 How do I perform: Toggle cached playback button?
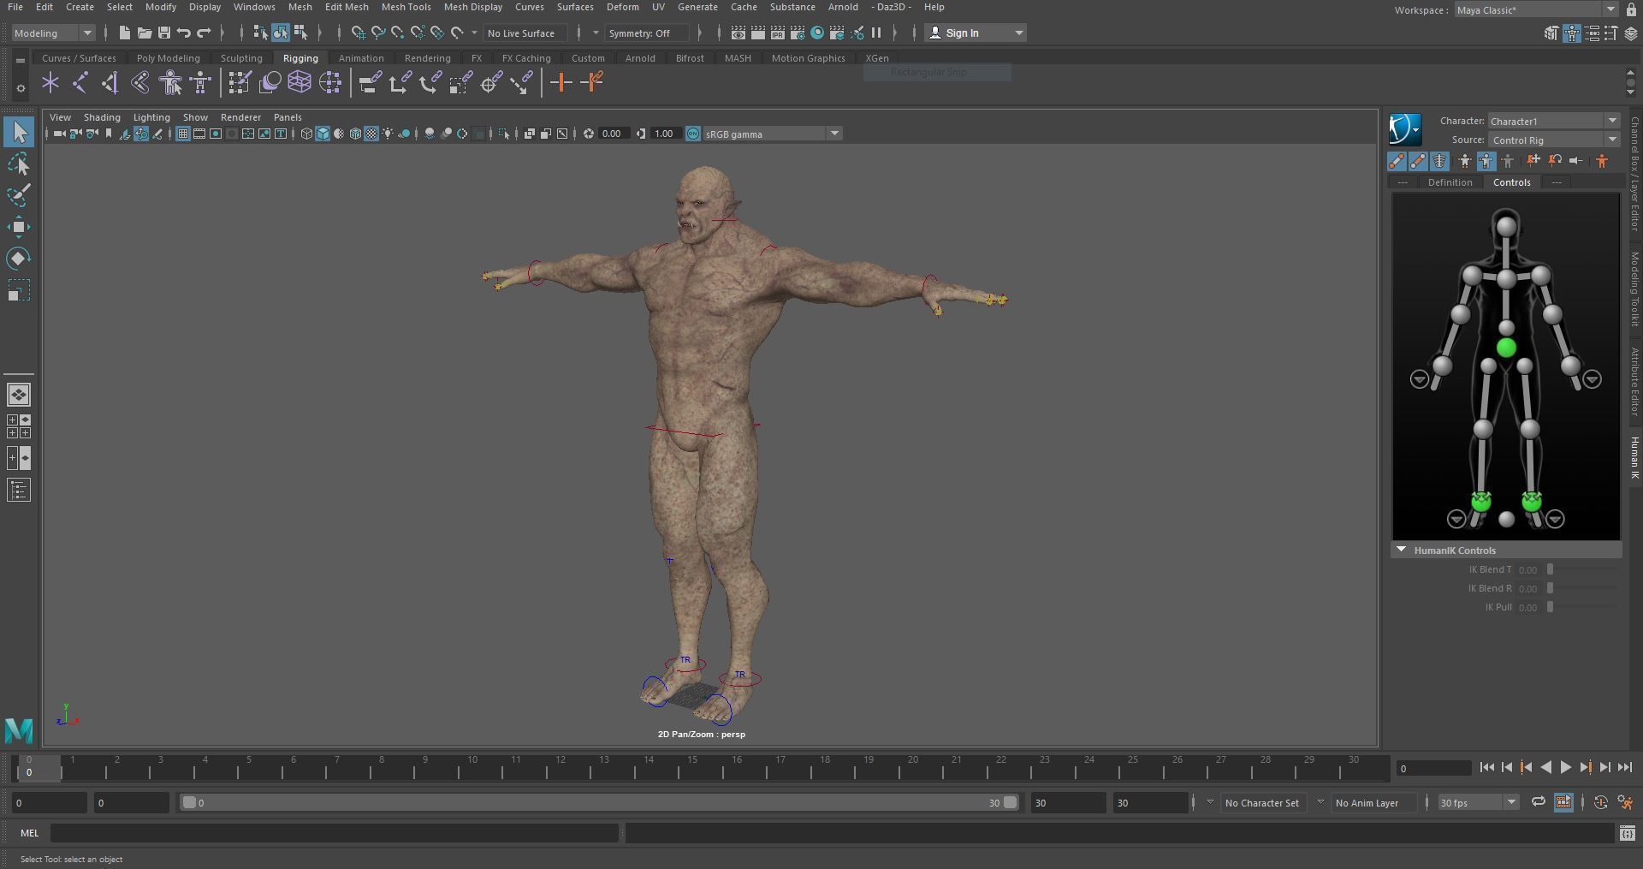pyautogui.click(x=1563, y=802)
